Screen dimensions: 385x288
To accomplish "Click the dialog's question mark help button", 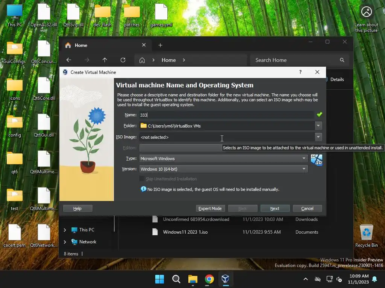I will tap(300, 72).
